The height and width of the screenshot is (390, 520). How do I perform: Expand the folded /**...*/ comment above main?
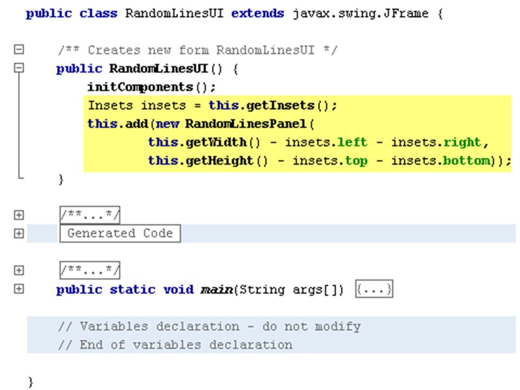(x=19, y=270)
